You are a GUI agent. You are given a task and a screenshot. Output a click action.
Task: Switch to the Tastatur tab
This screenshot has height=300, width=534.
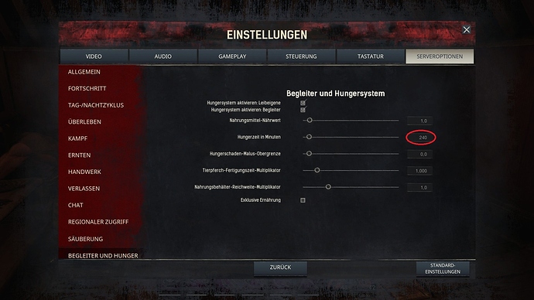click(371, 56)
